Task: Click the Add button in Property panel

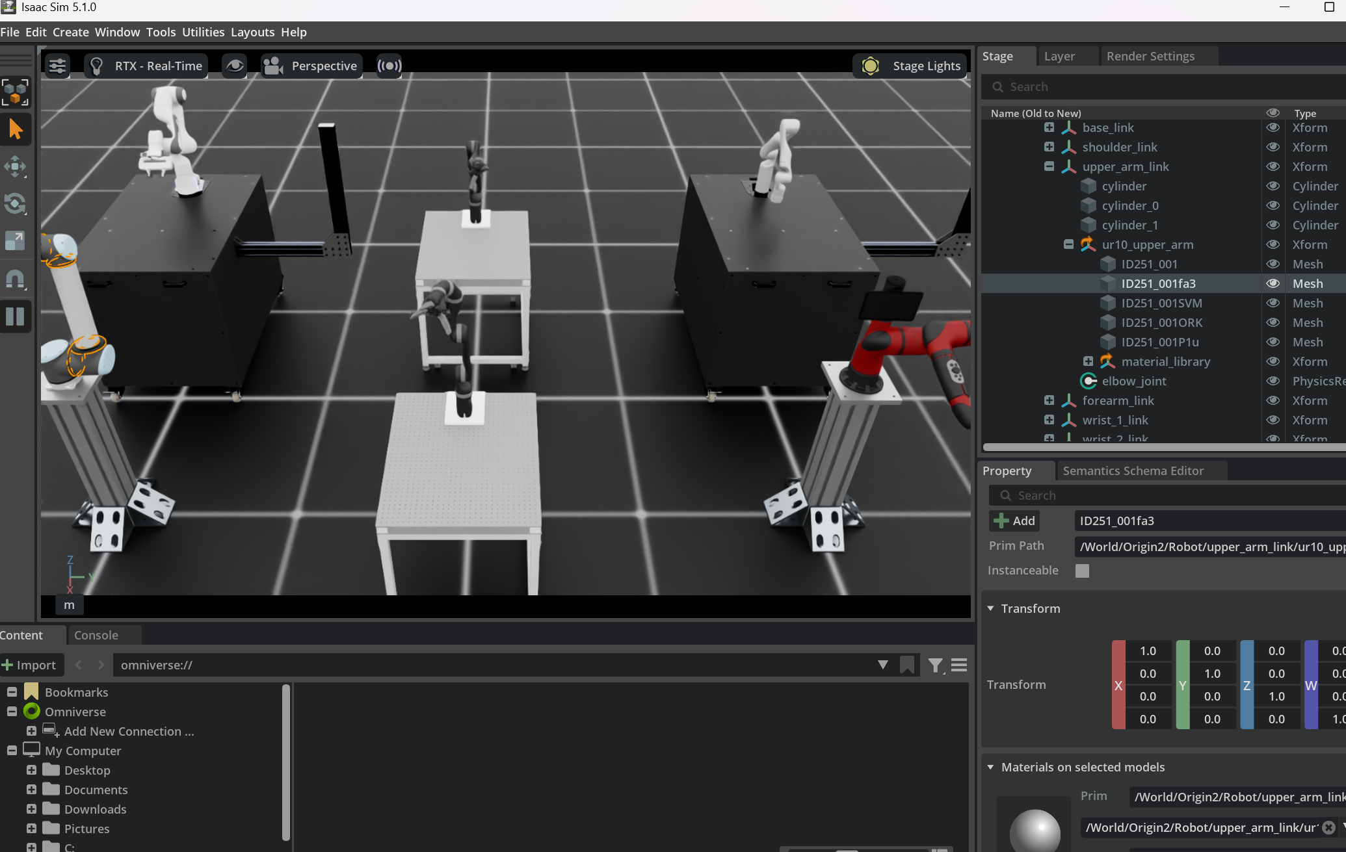Action: 1014,521
